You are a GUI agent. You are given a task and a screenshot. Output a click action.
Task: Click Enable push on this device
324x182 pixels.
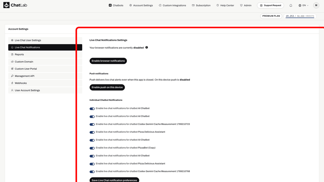pos(107,87)
